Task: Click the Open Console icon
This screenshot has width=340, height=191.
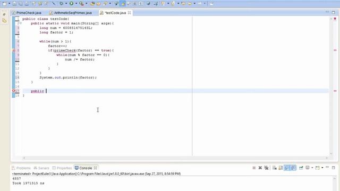Action: (318, 168)
